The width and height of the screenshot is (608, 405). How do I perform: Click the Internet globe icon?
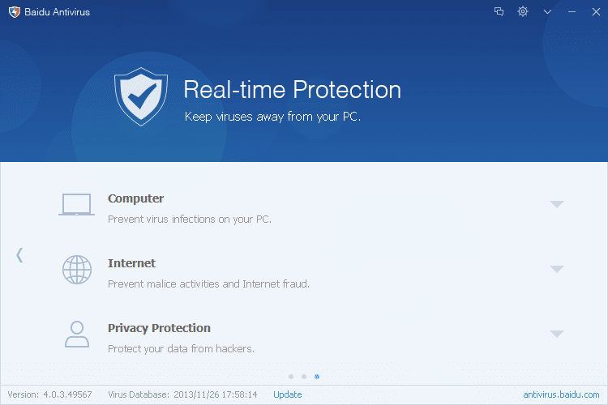[x=77, y=270]
